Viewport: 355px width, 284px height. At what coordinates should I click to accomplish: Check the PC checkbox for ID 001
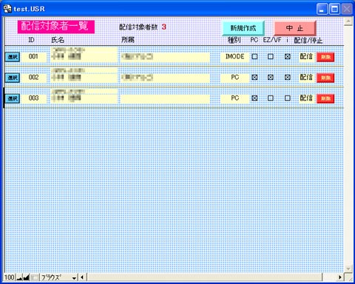tap(254, 57)
